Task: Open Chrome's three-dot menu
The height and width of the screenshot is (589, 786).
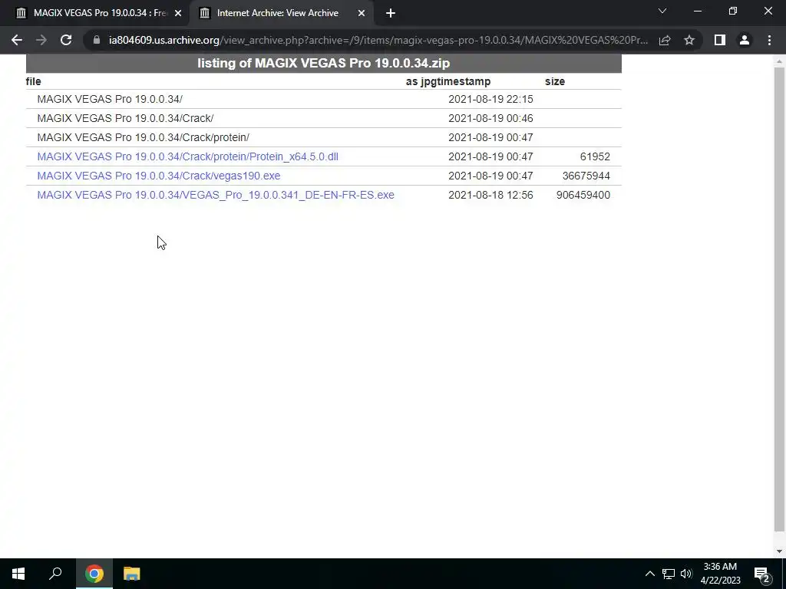Action: [769, 40]
